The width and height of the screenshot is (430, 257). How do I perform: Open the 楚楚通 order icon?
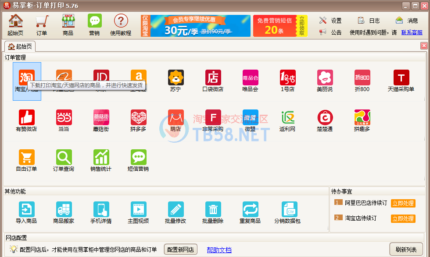pos(325,121)
